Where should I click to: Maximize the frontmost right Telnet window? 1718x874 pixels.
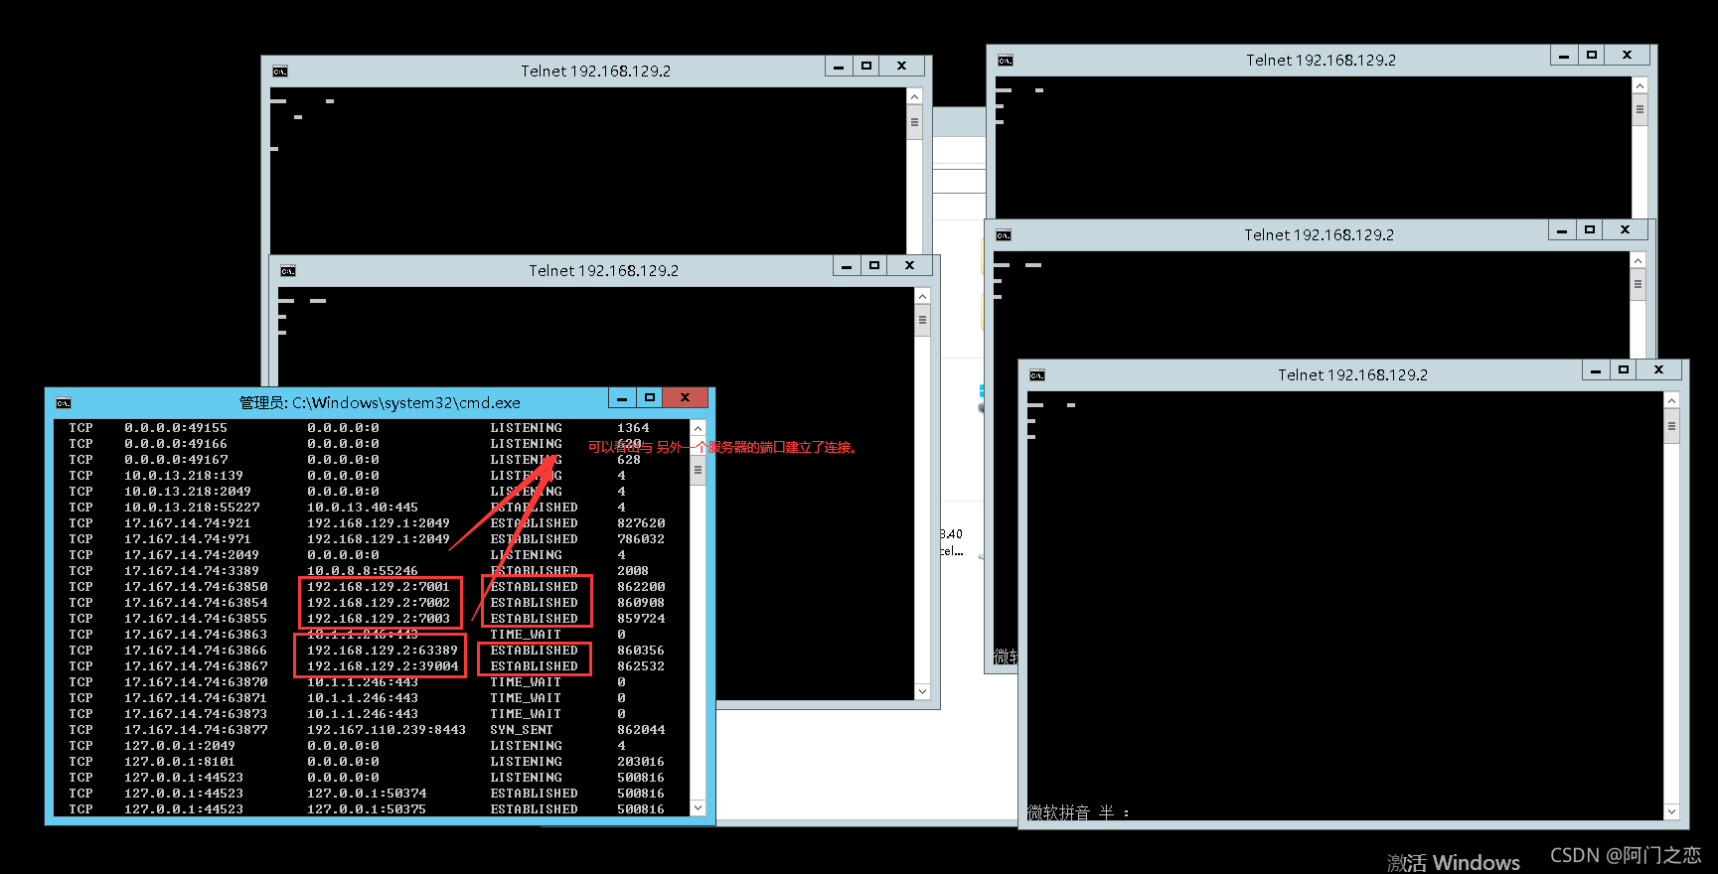click(1624, 369)
